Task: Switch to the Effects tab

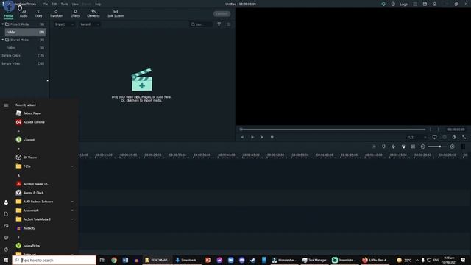Action: [75, 13]
